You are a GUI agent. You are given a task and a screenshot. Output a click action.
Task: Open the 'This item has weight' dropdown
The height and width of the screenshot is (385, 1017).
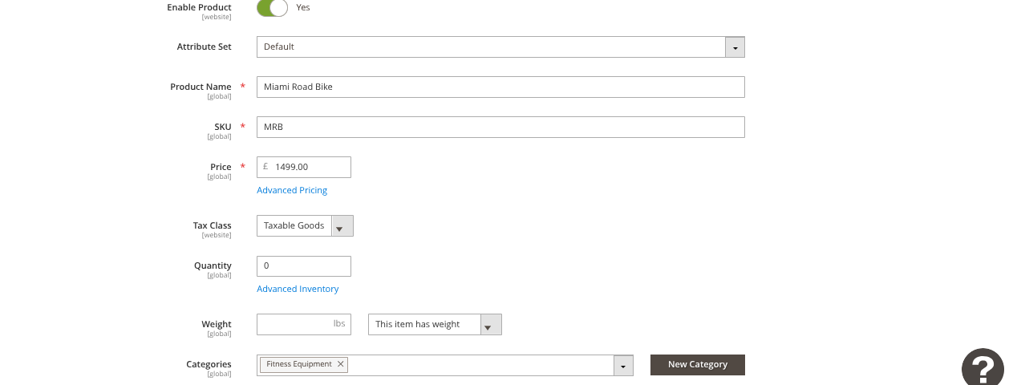[491, 325]
